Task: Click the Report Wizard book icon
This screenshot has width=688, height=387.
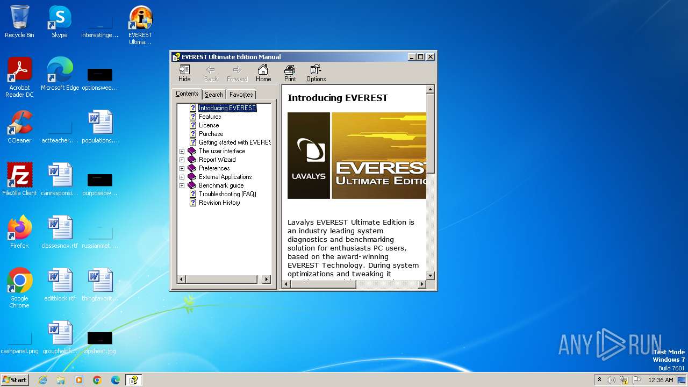Action: (192, 160)
